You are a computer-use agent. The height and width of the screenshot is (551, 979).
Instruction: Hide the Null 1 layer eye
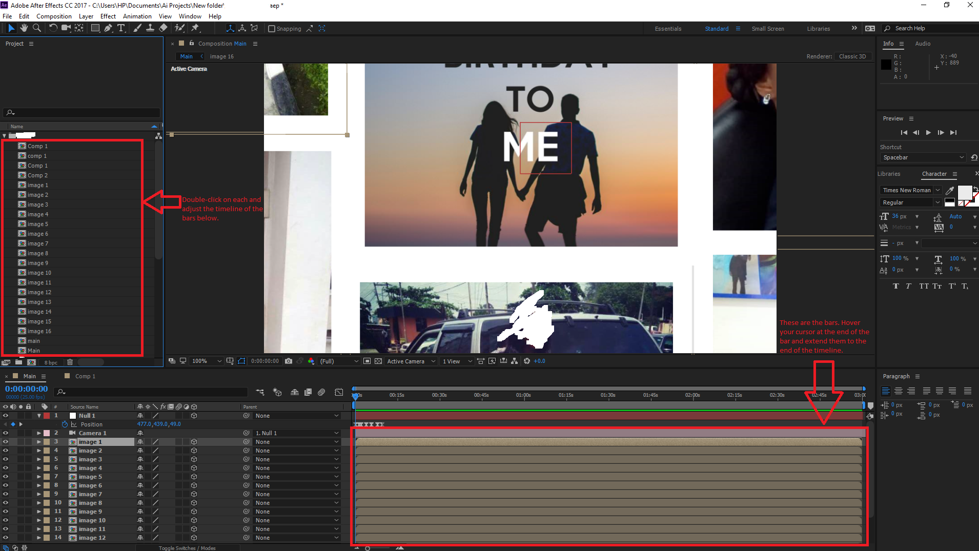(x=6, y=416)
